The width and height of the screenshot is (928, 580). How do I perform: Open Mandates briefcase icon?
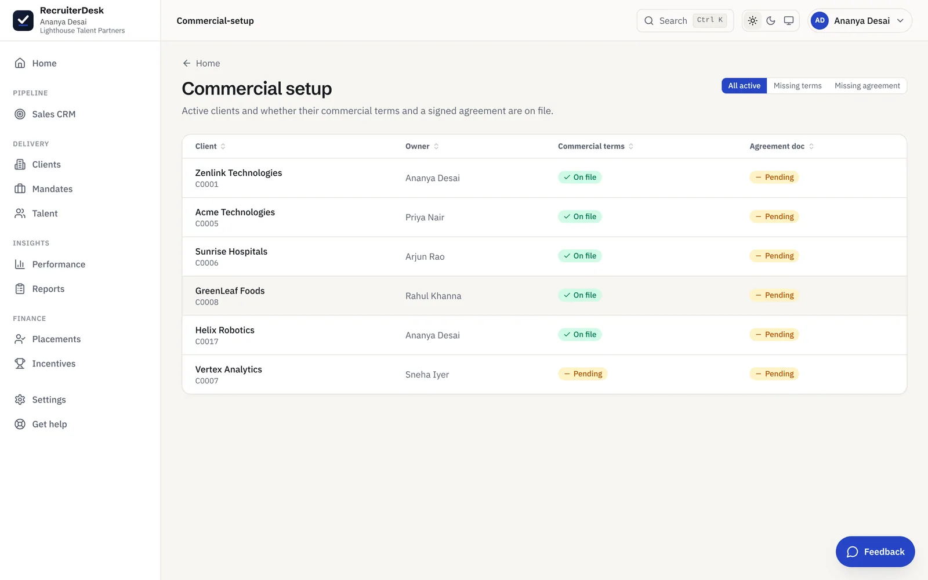point(20,189)
